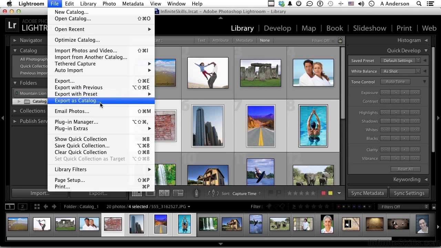This screenshot has height=248, width=441.
Task: Open the Open Recent submenu
Action: [x=101, y=29]
